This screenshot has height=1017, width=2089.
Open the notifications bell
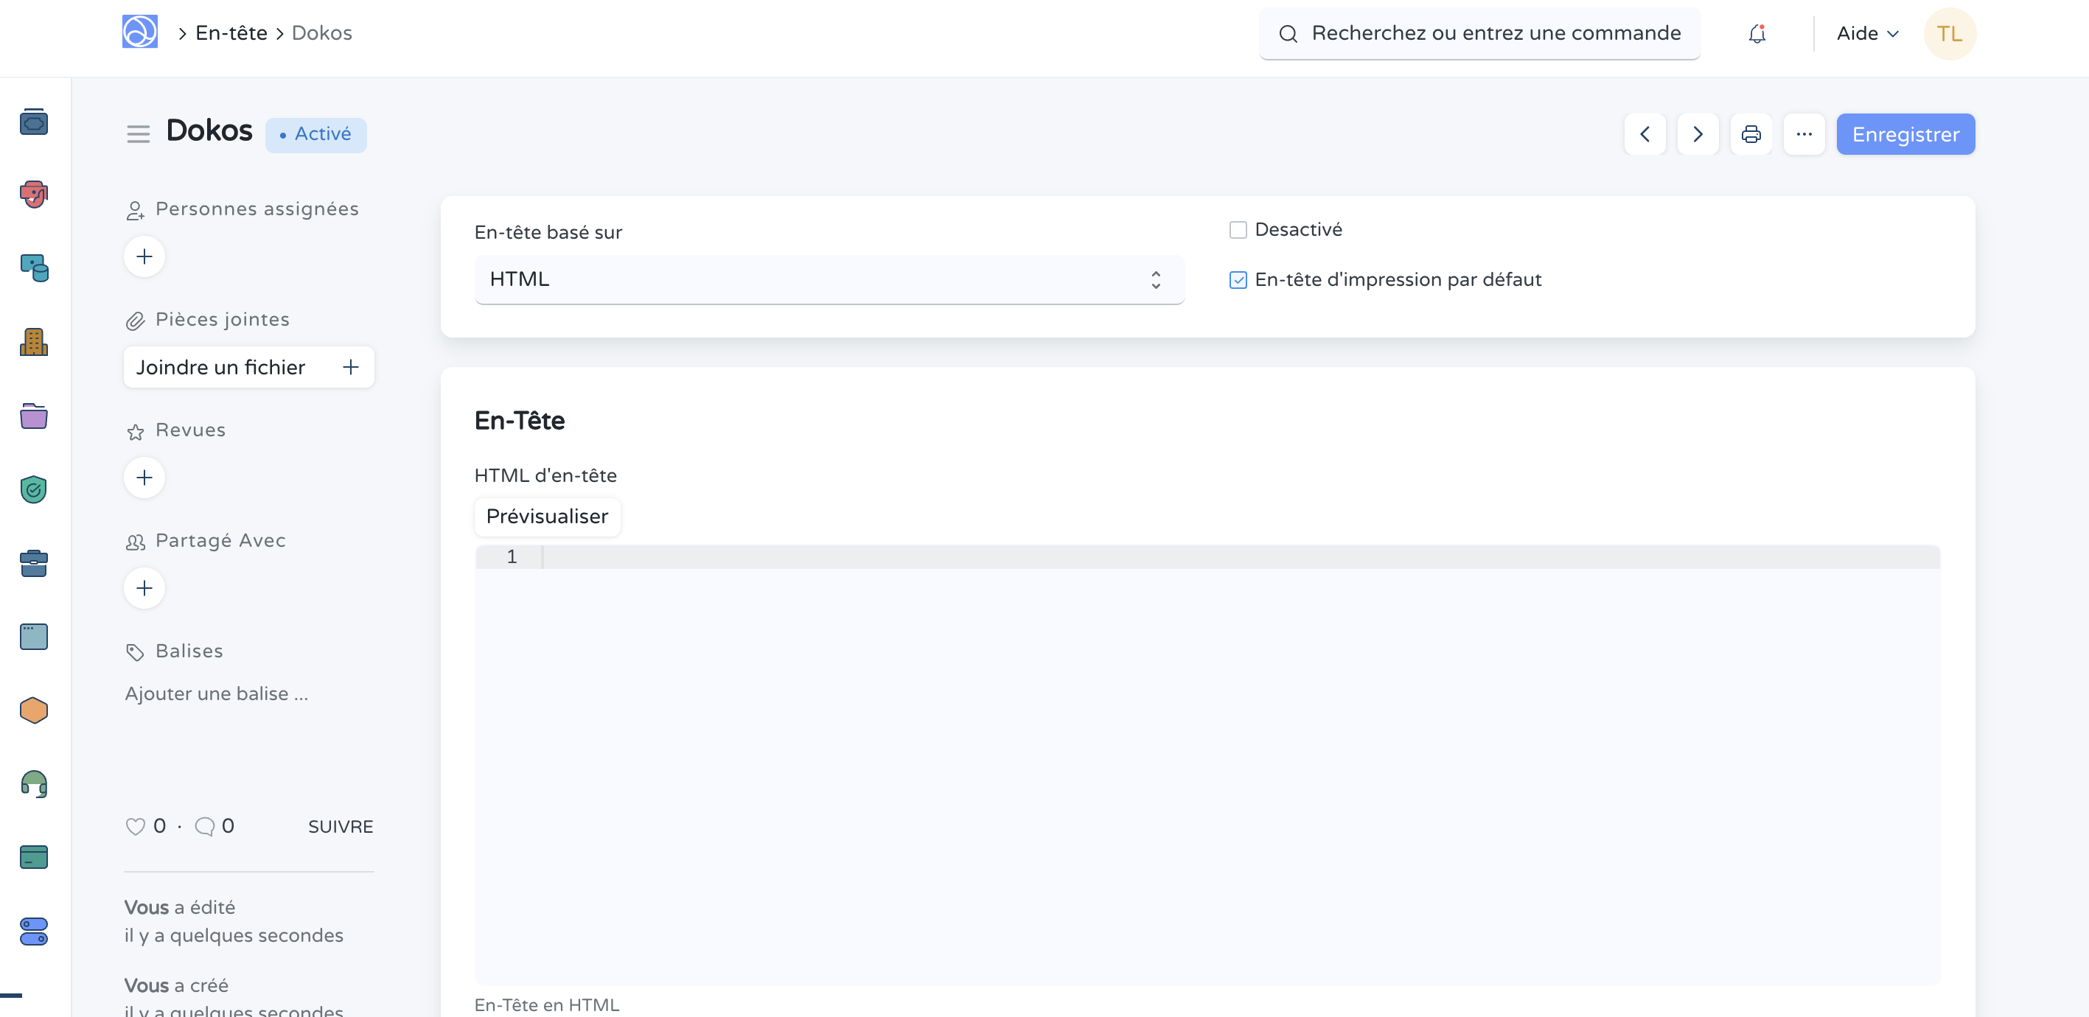tap(1757, 33)
